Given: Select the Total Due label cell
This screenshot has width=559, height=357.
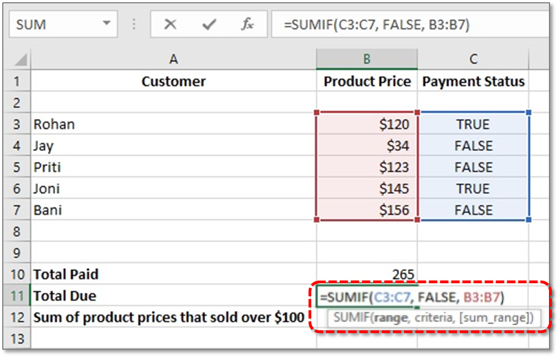Looking at the screenshot, I should pos(174,296).
